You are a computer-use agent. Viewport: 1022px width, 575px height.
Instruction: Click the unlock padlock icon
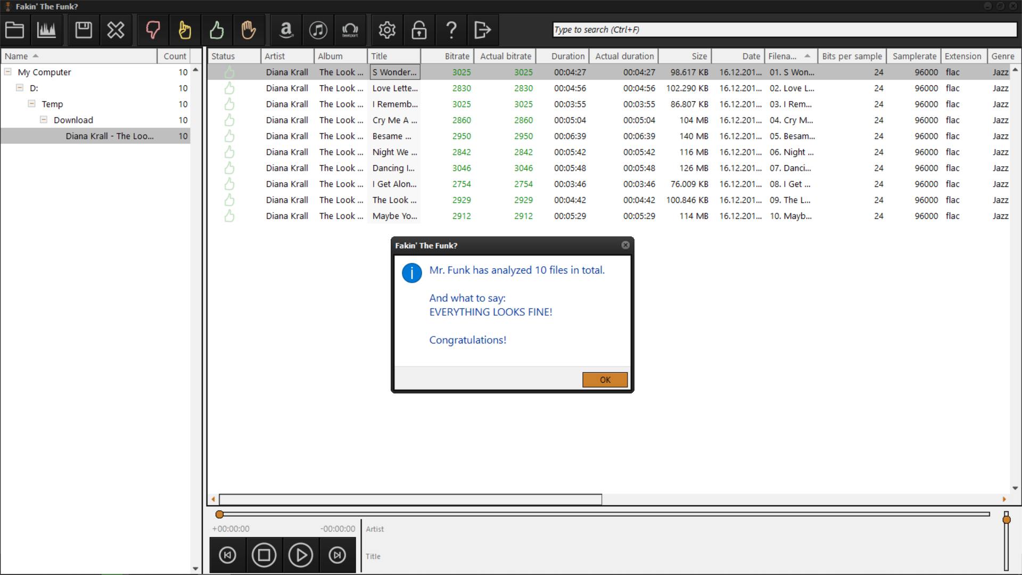[x=419, y=30]
